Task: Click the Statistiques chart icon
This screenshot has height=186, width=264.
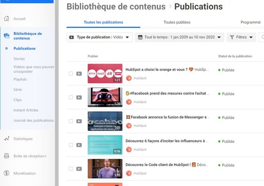Action: pos(7,139)
